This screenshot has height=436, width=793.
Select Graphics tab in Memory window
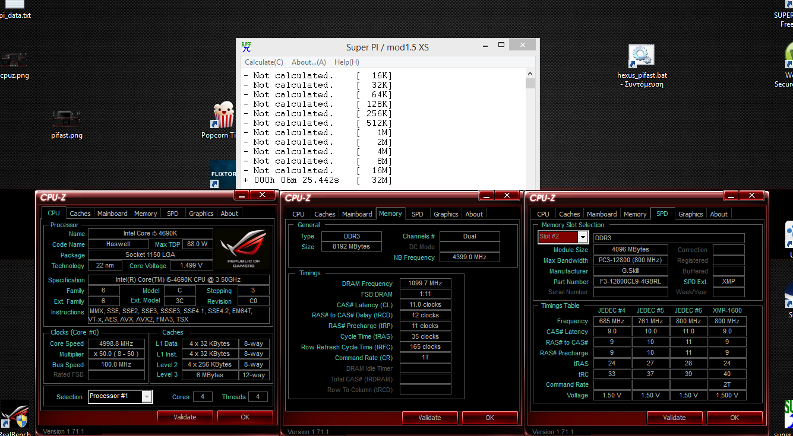tap(446, 214)
